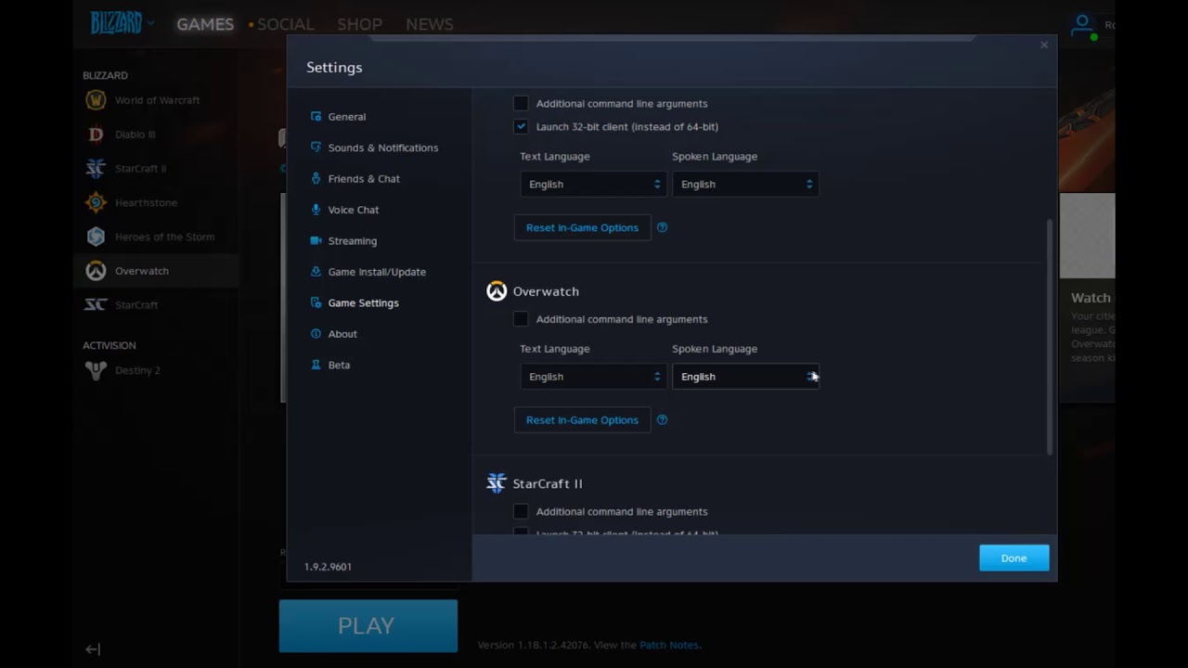This screenshot has height=668, width=1188.
Task: Click version number 1.9.2.9601 text
Action: tap(328, 567)
